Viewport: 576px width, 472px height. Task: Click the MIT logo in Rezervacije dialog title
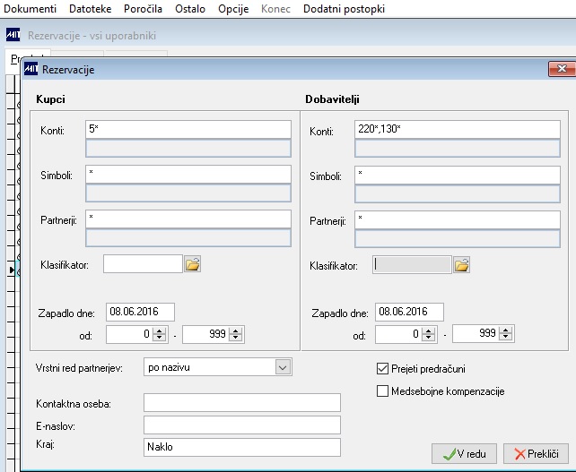31,69
